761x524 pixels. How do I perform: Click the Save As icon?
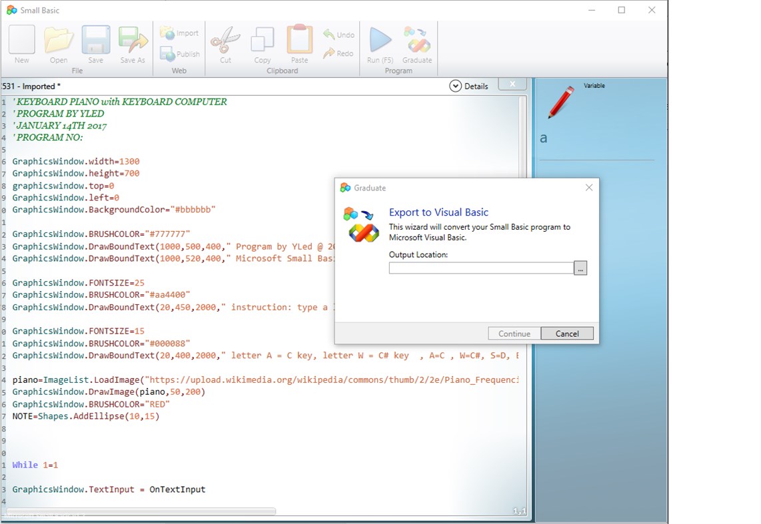(x=132, y=41)
